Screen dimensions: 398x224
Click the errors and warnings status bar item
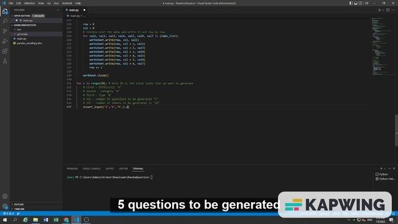pyautogui.click(x=9, y=213)
